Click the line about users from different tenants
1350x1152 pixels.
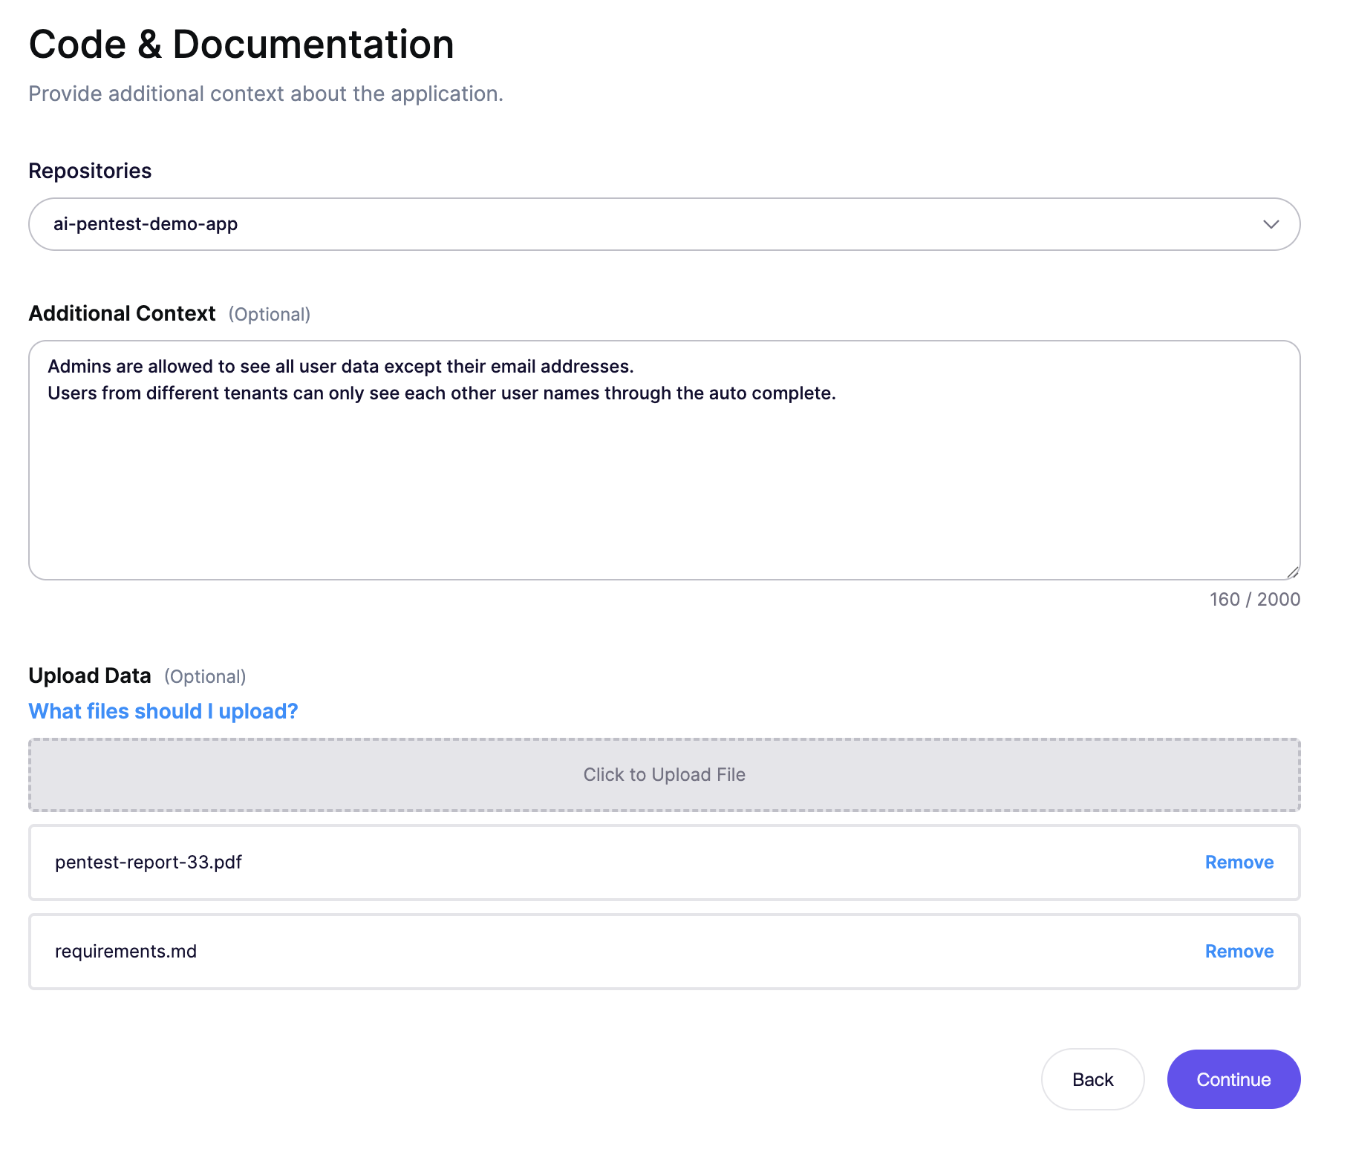click(441, 393)
